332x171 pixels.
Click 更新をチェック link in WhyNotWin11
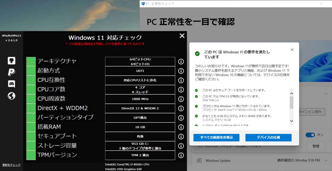(11, 165)
